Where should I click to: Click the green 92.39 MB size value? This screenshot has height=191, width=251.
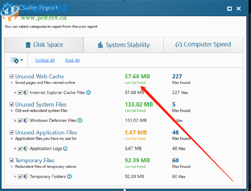coord(137,160)
